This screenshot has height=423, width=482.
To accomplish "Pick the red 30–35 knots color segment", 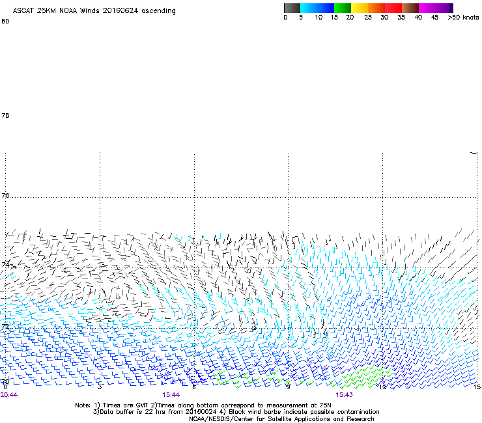I will click(x=393, y=8).
